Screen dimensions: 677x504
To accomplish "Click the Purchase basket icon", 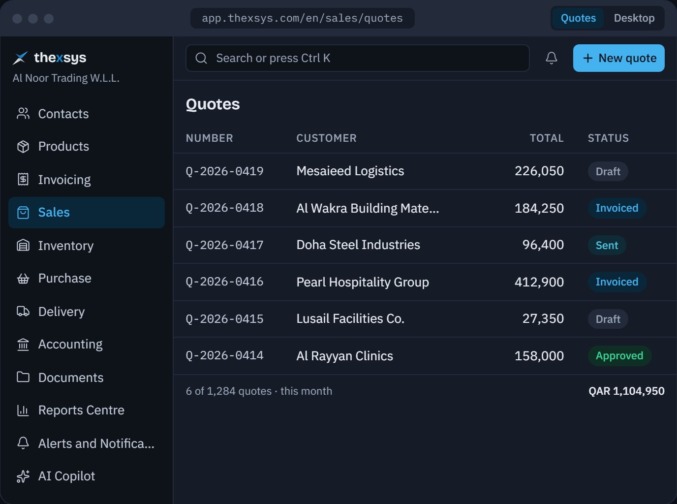I will [x=23, y=279].
